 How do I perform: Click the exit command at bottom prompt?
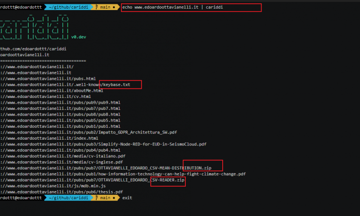127,198
